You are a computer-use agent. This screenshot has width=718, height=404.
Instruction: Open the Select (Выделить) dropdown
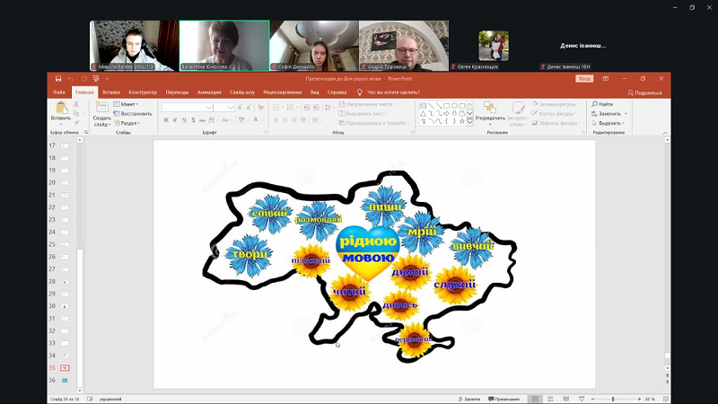(610, 124)
